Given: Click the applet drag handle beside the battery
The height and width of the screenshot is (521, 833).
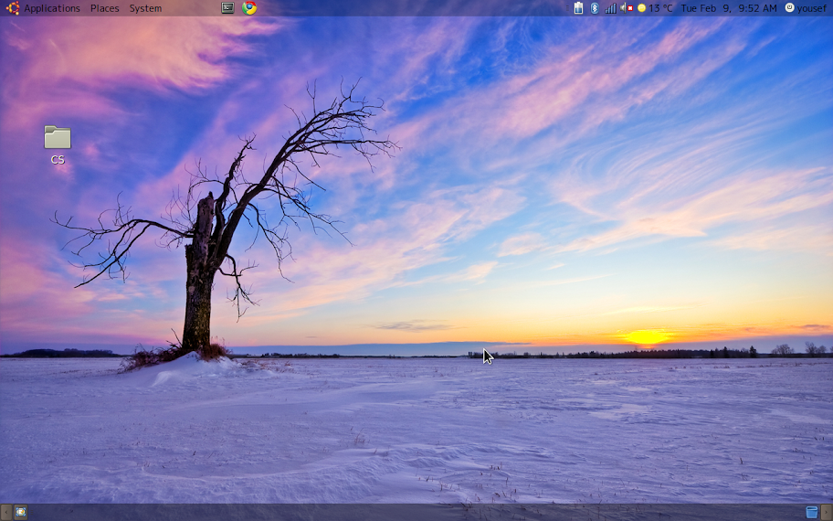Looking at the screenshot, I should (568, 8).
